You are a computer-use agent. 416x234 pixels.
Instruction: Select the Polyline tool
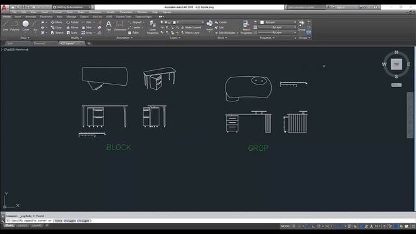click(15, 26)
